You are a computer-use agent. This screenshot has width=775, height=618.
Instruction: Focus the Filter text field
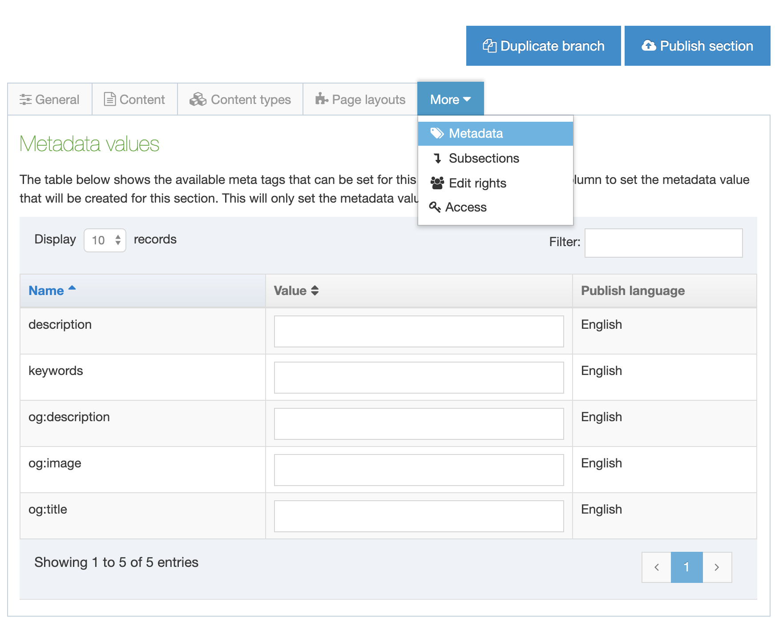tap(663, 243)
